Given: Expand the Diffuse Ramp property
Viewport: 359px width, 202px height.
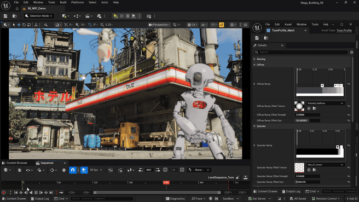Looking at the screenshot, I should pyautogui.click(x=254, y=84).
